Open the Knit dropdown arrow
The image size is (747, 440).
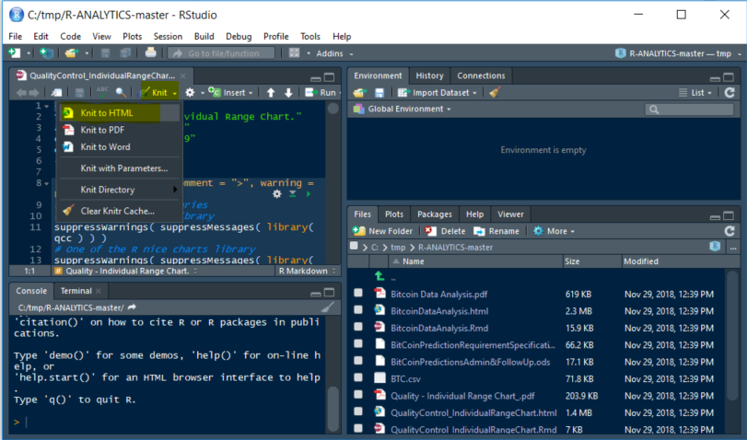click(175, 93)
